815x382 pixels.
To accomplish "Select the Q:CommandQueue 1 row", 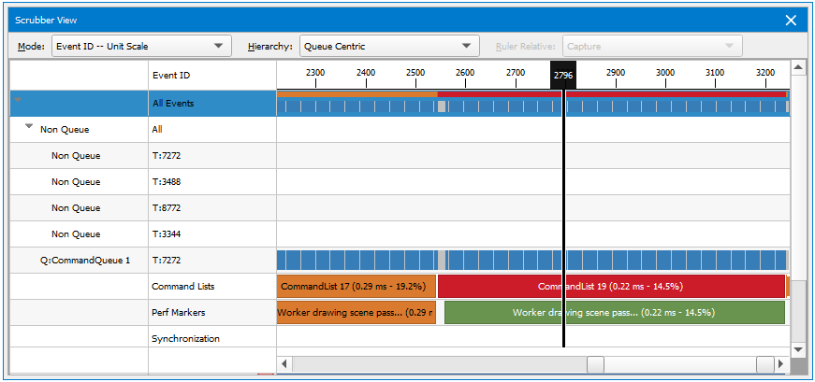I will click(85, 261).
